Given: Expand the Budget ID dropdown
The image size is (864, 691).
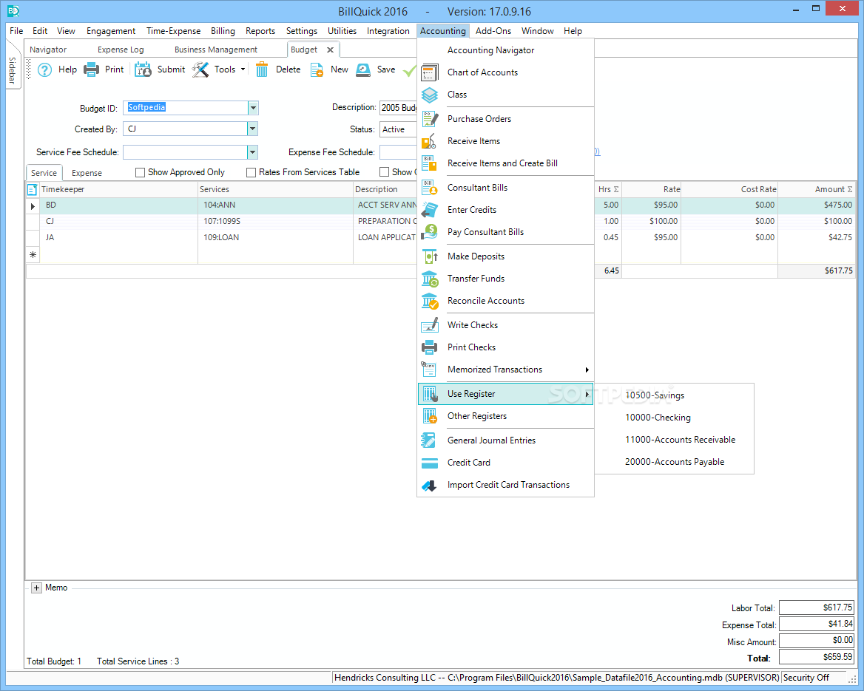Looking at the screenshot, I should [253, 108].
